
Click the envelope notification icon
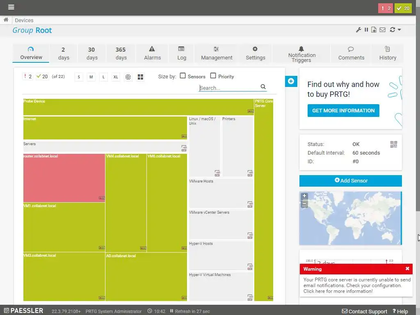tap(383, 30)
